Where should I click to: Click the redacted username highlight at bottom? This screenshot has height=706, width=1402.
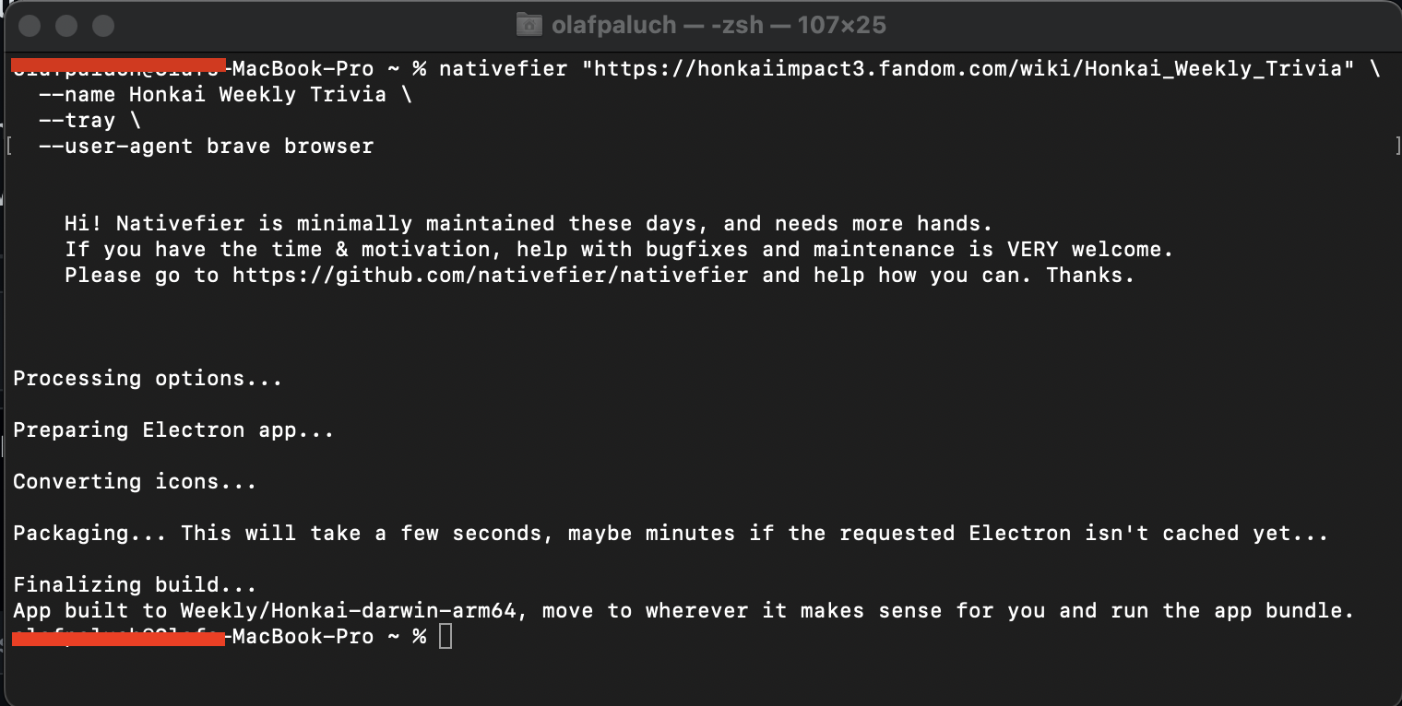tap(118, 638)
